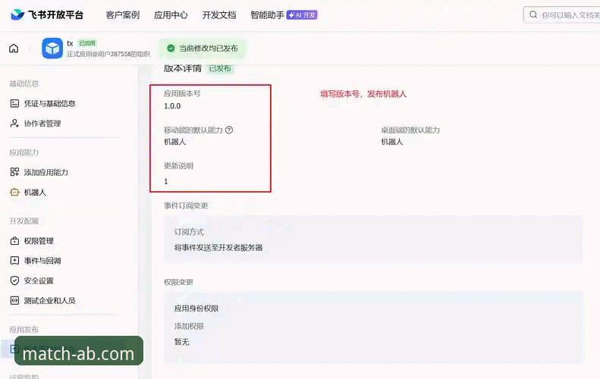The image size is (600, 379).
Task: Open 事件与回调 page
Action: point(42,261)
